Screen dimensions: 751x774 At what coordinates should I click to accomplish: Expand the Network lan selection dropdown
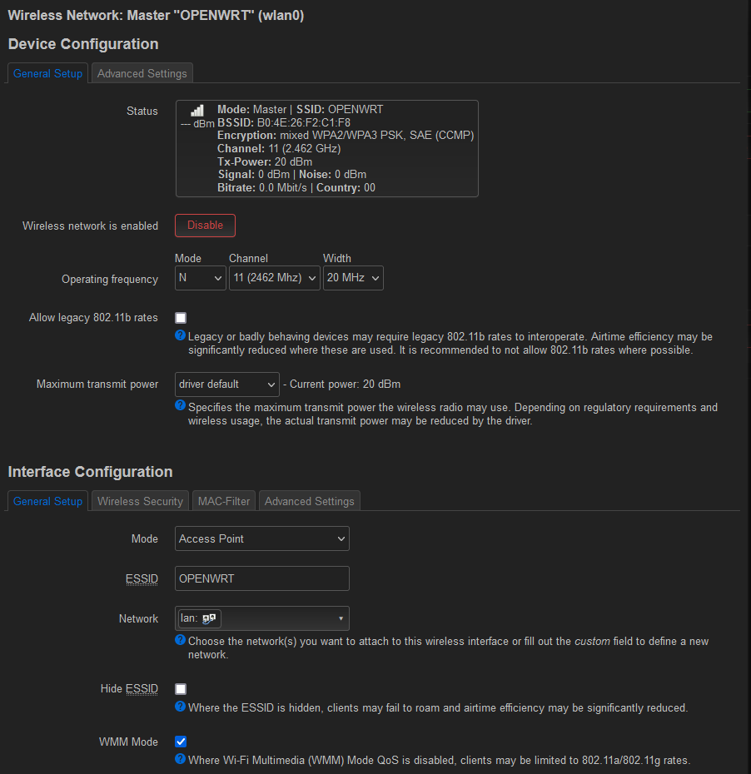(262, 618)
